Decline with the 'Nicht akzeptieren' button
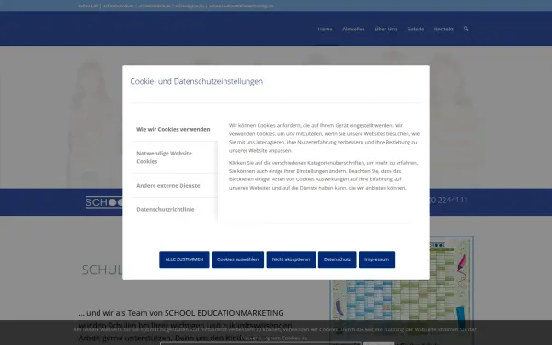The height and width of the screenshot is (345, 552). coord(291,259)
